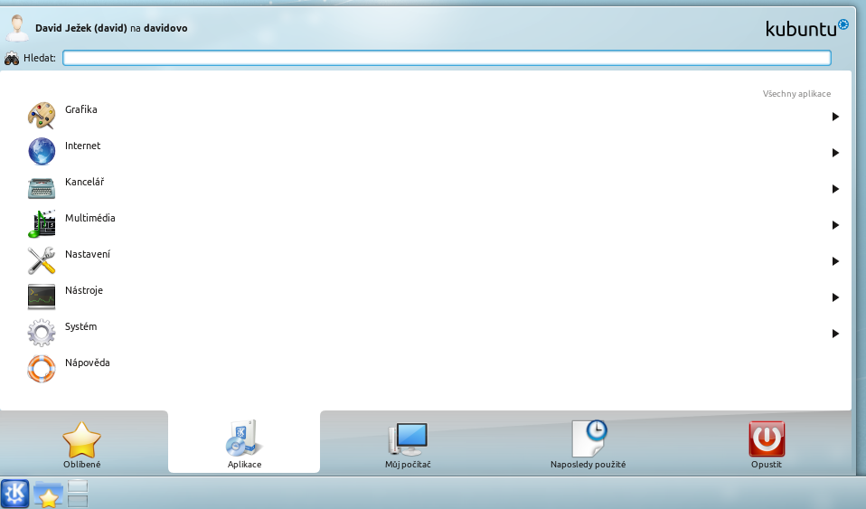
Task: Click the KDE launcher button in taskbar
Action: point(14,494)
